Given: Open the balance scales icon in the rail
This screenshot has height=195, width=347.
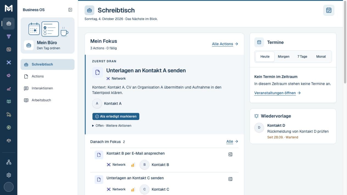Looking at the screenshot, I should [9, 140].
